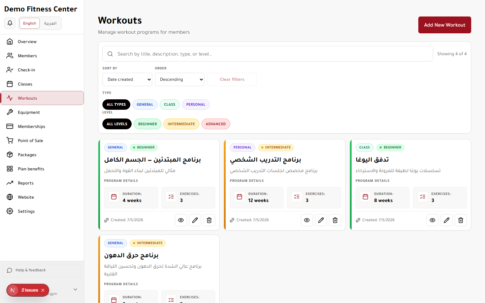Click the Point of Sale menu label
Screen dimensions: 485x303
pyautogui.click(x=30, y=141)
